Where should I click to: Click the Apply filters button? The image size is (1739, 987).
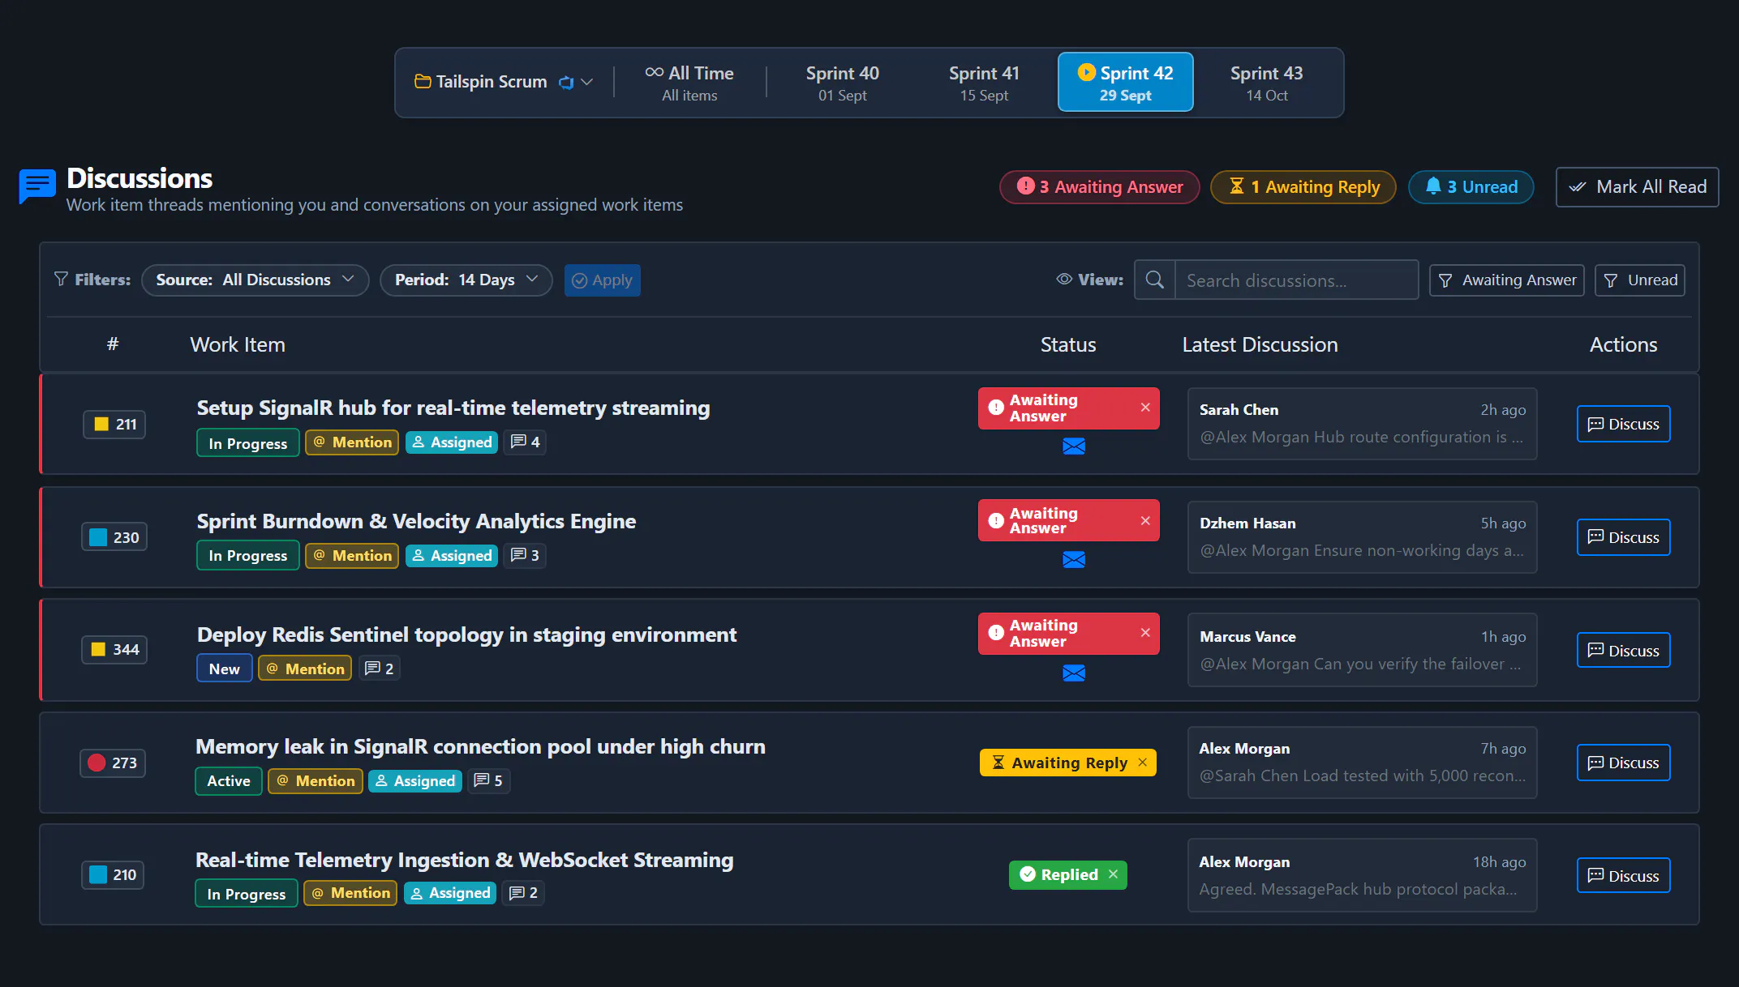coord(602,280)
